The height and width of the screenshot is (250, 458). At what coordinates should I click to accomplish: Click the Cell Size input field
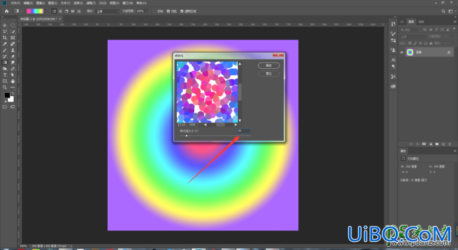tap(244, 131)
